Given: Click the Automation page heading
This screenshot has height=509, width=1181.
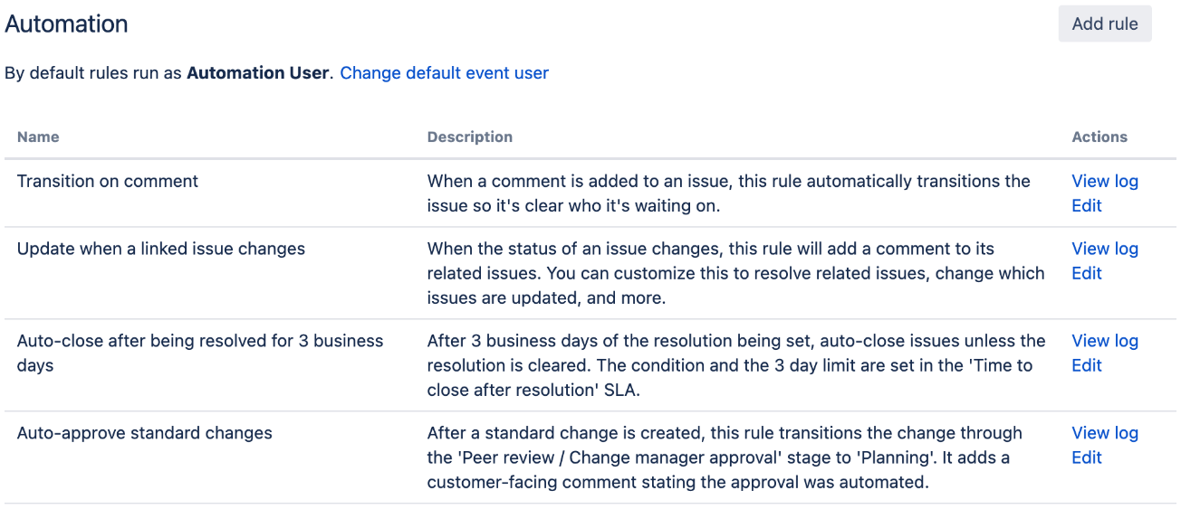Looking at the screenshot, I should [66, 24].
